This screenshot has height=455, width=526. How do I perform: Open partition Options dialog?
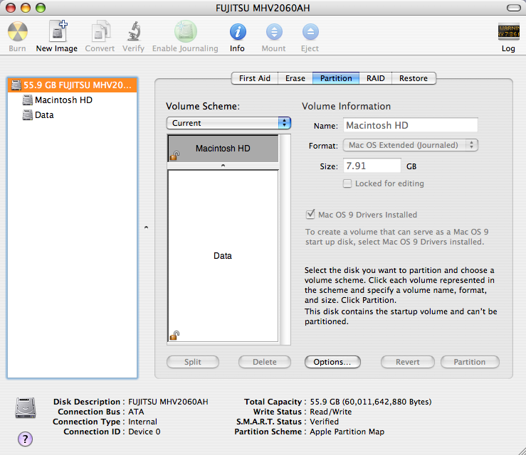pyautogui.click(x=332, y=362)
